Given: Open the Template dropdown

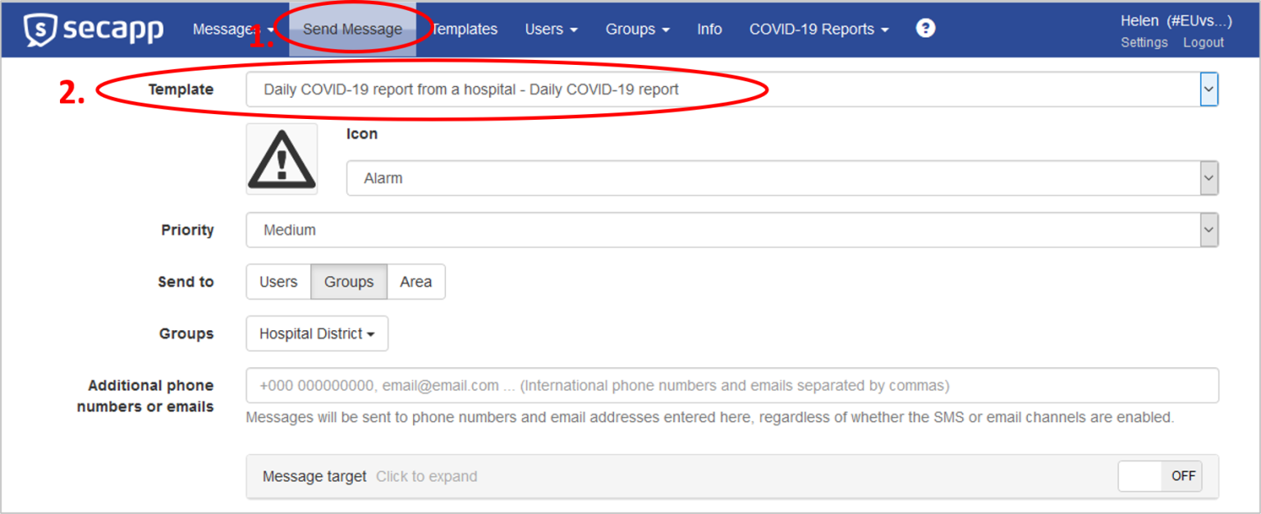Looking at the screenshot, I should click(731, 89).
